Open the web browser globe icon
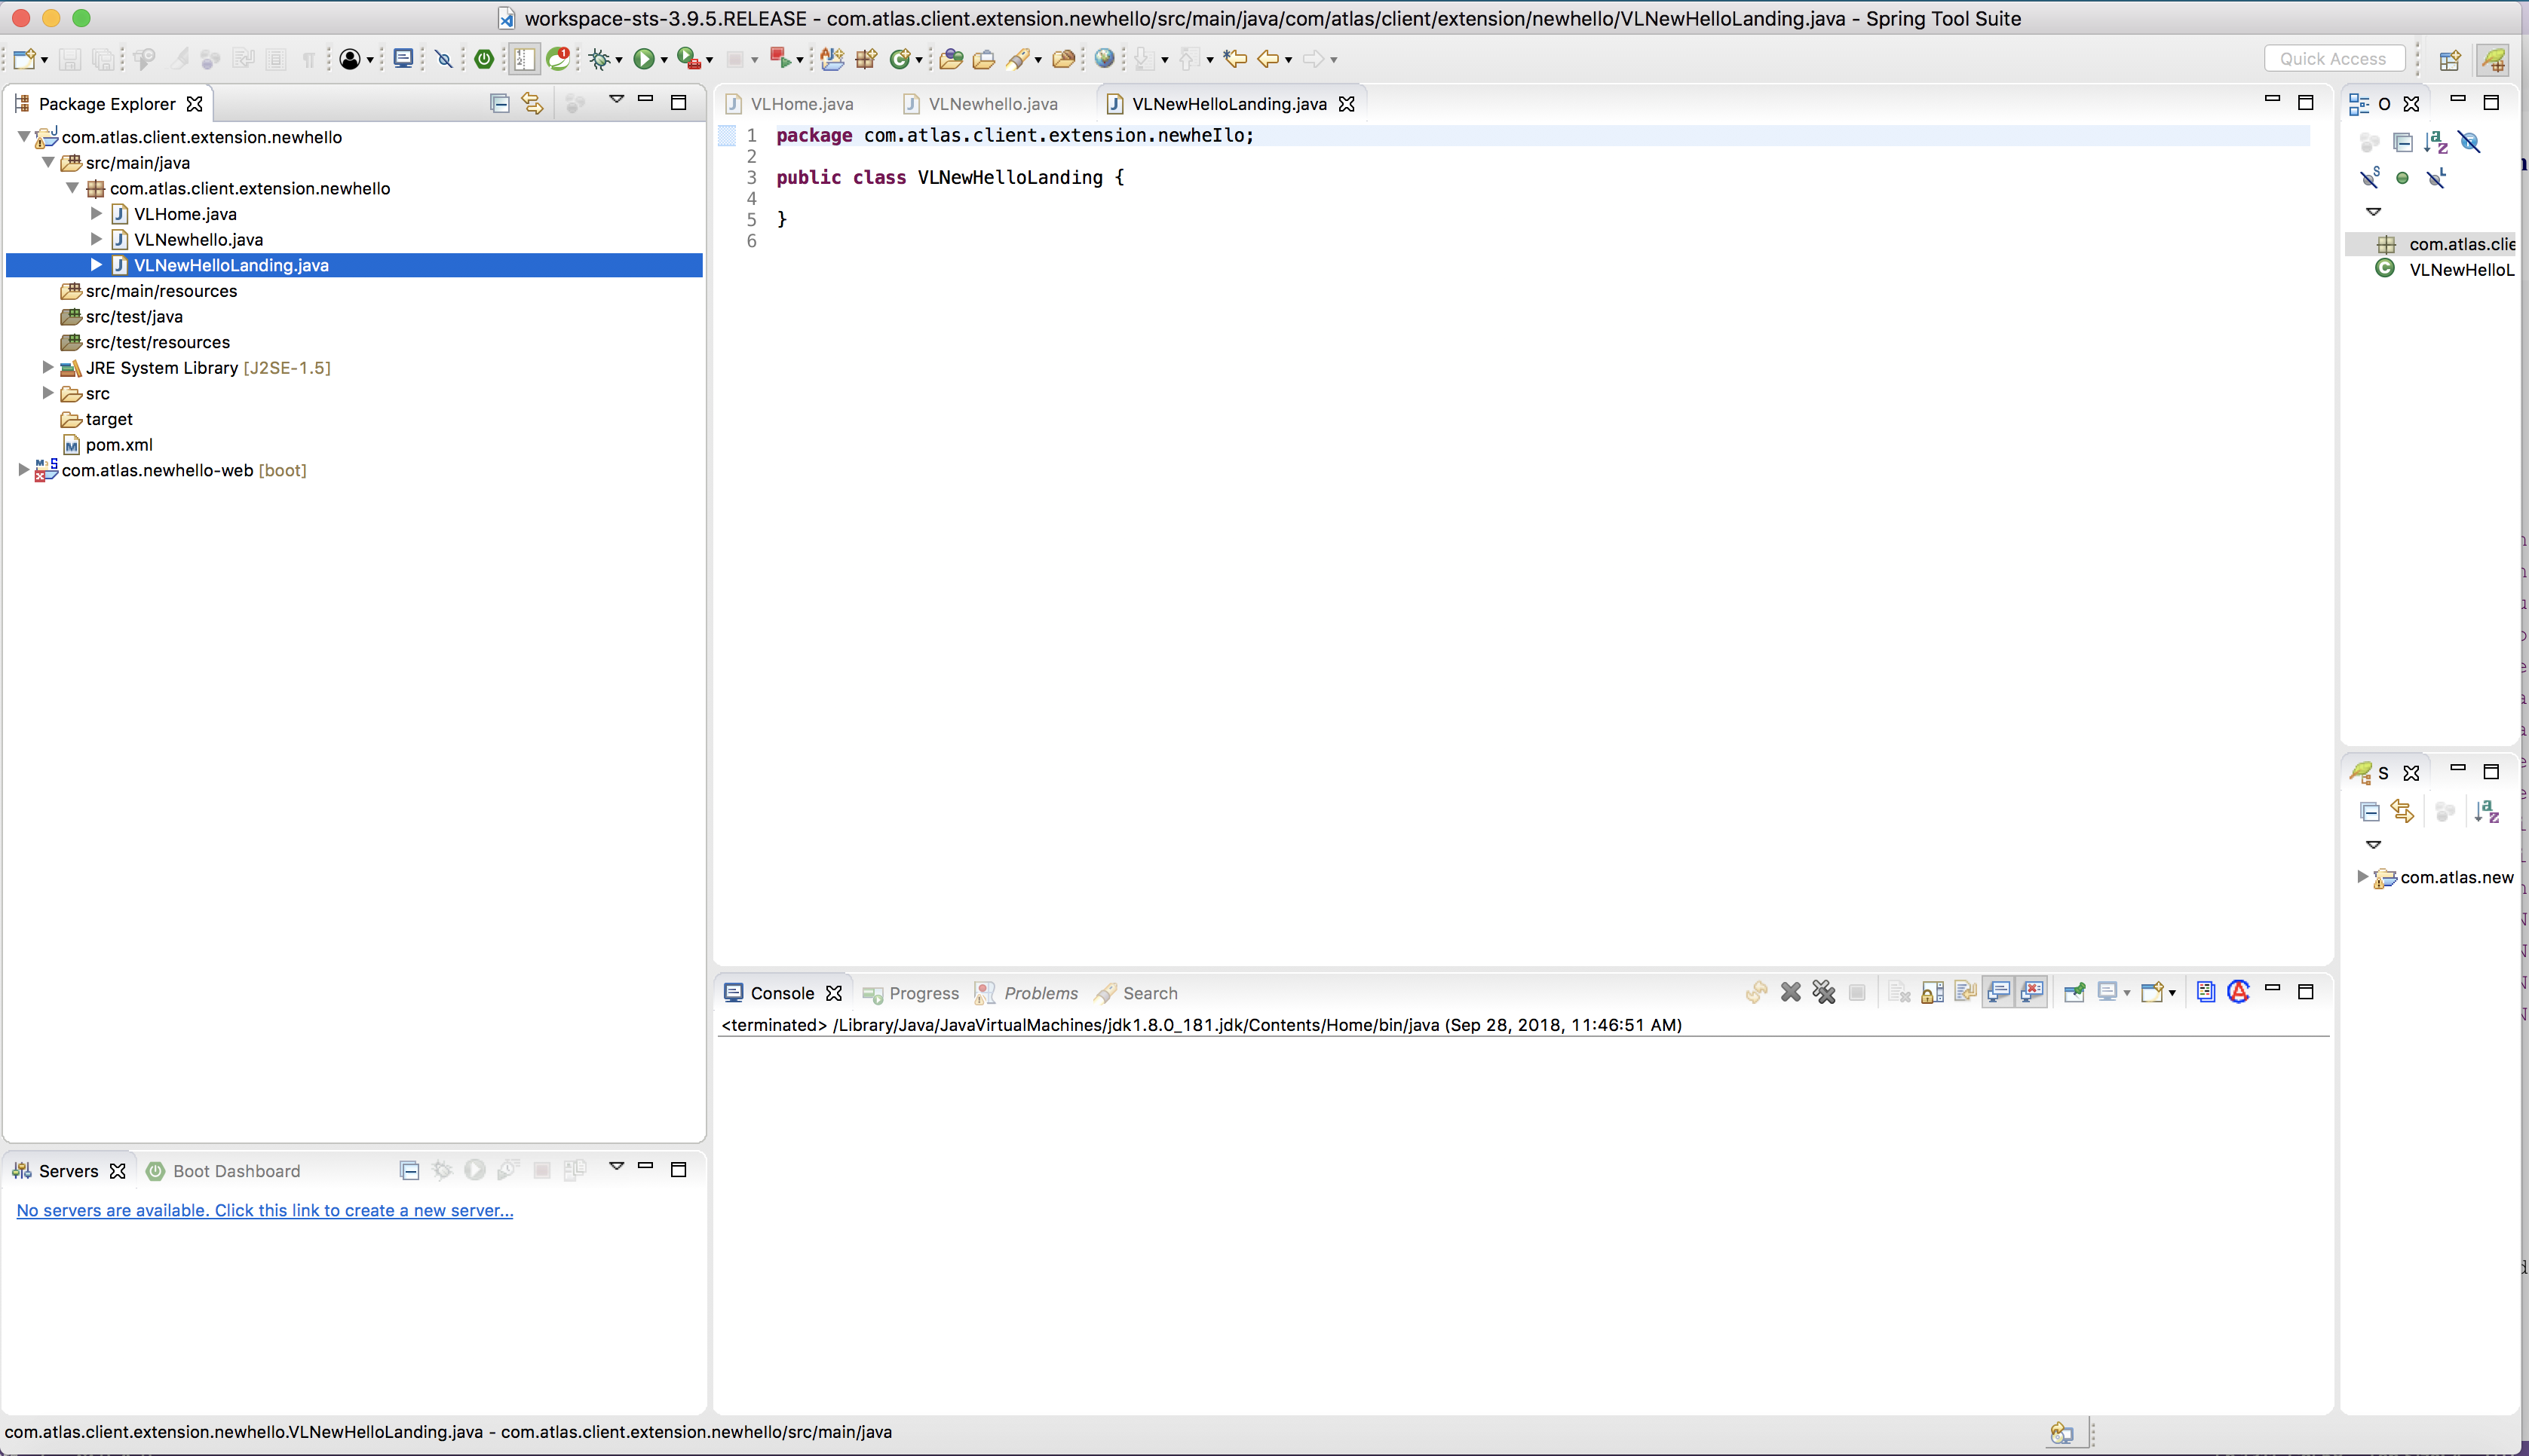Screen dimensions: 2529x1456 tap(1105, 59)
